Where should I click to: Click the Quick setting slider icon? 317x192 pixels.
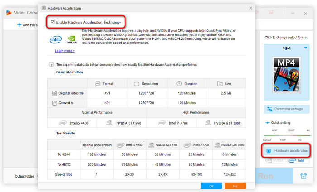(267, 123)
